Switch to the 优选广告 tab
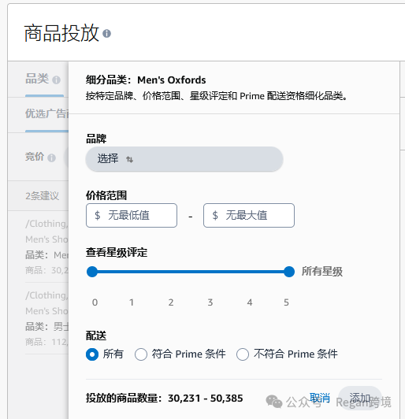The image size is (405, 419). click(46, 114)
